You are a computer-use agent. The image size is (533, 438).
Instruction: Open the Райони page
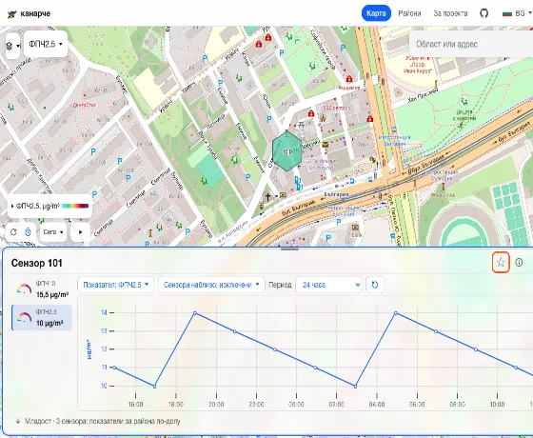pyautogui.click(x=409, y=13)
